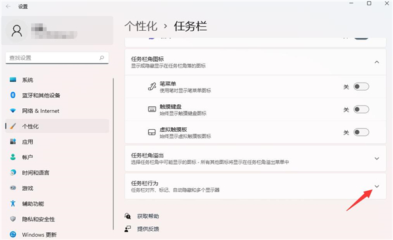This screenshot has height=240, width=393.
Task: Click the 辅助功能 accessibility icon
Action: pyautogui.click(x=13, y=203)
